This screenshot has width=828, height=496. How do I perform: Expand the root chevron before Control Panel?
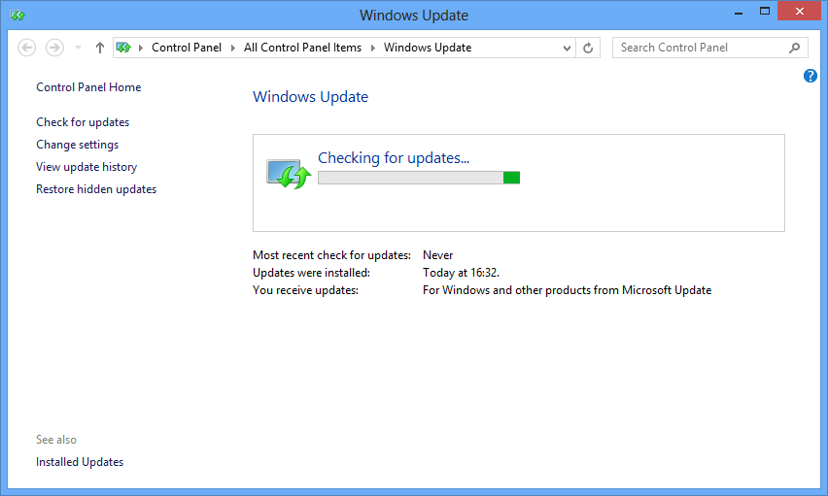coord(141,48)
